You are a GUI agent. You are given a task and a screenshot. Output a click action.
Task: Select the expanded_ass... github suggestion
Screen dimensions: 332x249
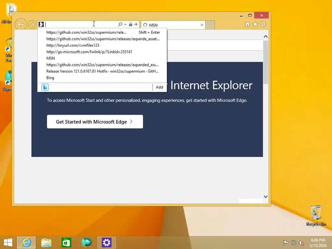[x=102, y=65]
